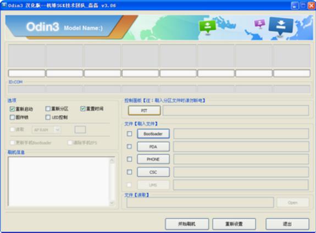
Task: Check the box beside the CSC button
Action: (129, 172)
